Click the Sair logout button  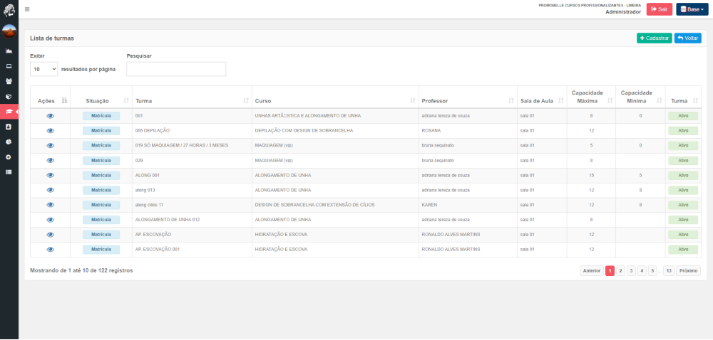[x=660, y=9]
